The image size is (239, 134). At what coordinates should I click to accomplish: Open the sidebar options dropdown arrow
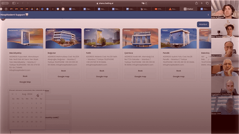18,3
